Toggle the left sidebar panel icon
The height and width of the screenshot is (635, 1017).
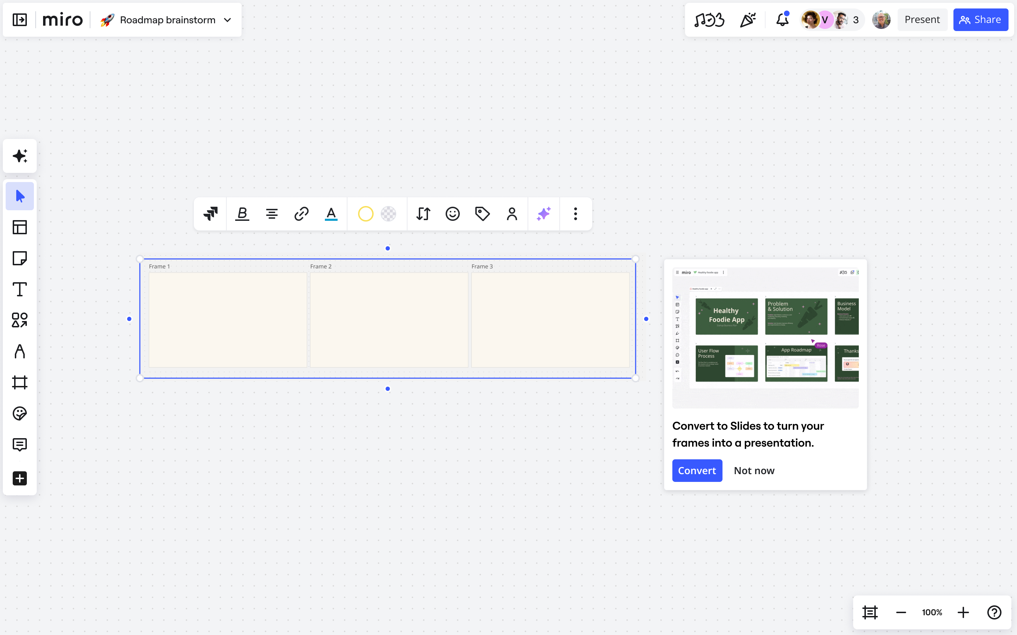(20, 20)
